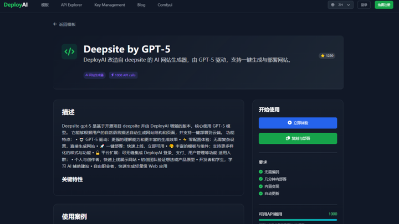Click the star rating icon
The image size is (399, 224).
pyautogui.click(x=323, y=56)
